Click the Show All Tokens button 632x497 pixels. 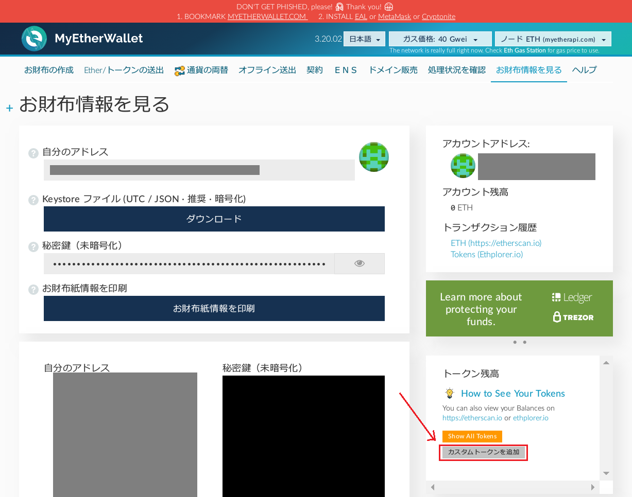click(472, 436)
